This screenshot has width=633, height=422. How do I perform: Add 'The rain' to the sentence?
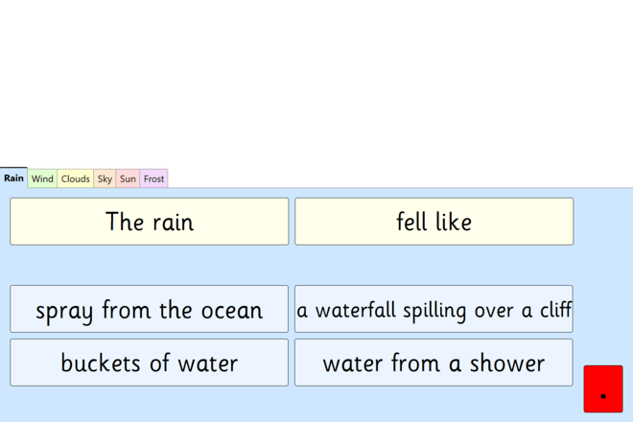tap(149, 222)
